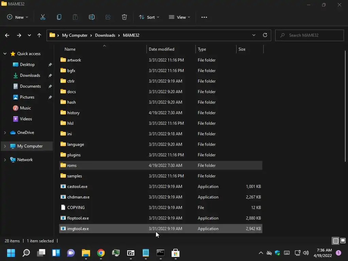Open the New item dropdown
The height and width of the screenshot is (261, 348).
coord(18,17)
